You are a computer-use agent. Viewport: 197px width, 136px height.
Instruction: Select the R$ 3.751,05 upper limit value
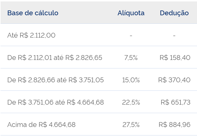click(86, 80)
